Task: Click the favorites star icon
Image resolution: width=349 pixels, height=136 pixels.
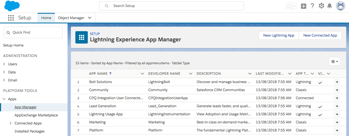Action: [289, 6]
